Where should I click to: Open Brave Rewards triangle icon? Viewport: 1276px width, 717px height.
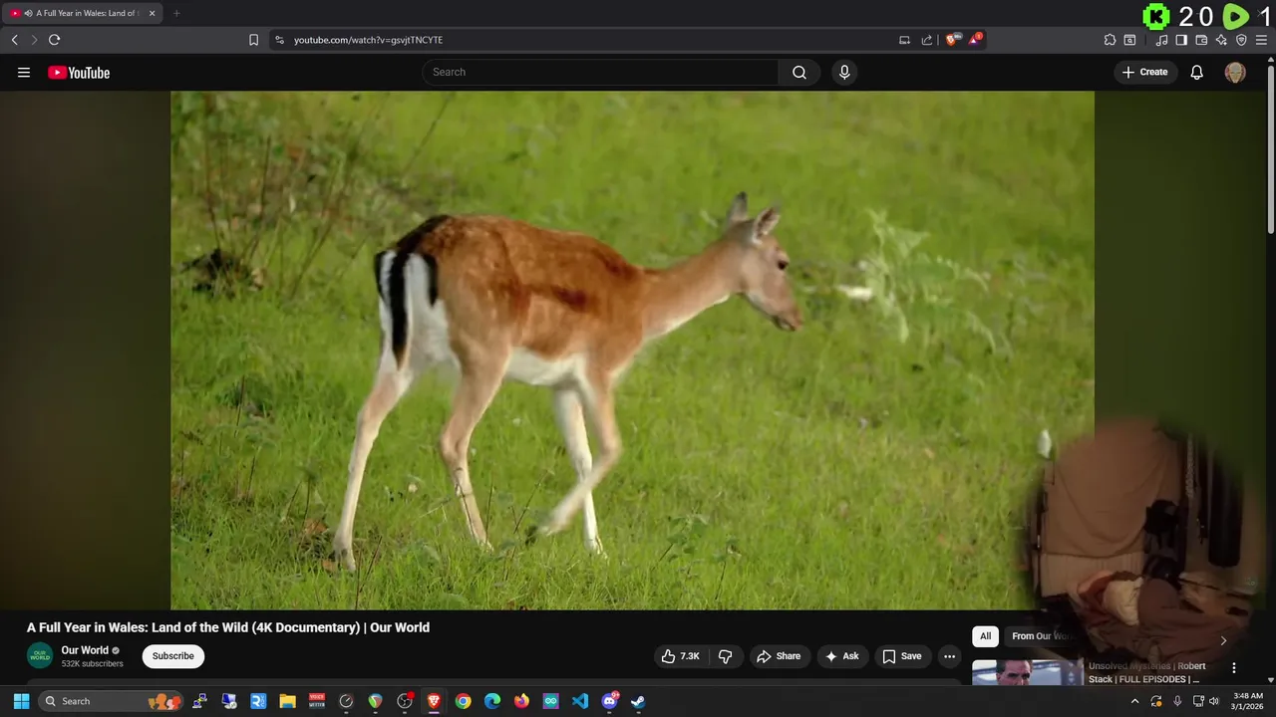point(975,40)
